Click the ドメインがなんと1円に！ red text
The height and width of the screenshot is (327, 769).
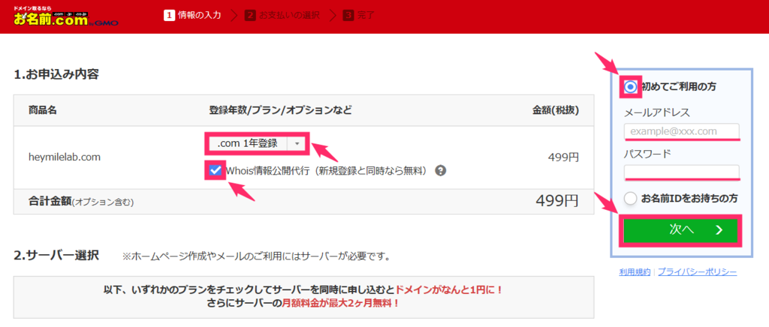(449, 289)
